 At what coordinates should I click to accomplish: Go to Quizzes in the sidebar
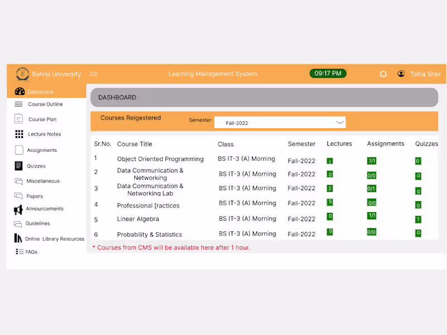point(36,166)
